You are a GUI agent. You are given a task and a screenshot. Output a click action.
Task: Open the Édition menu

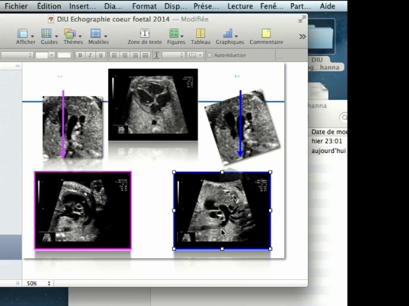tap(49, 6)
